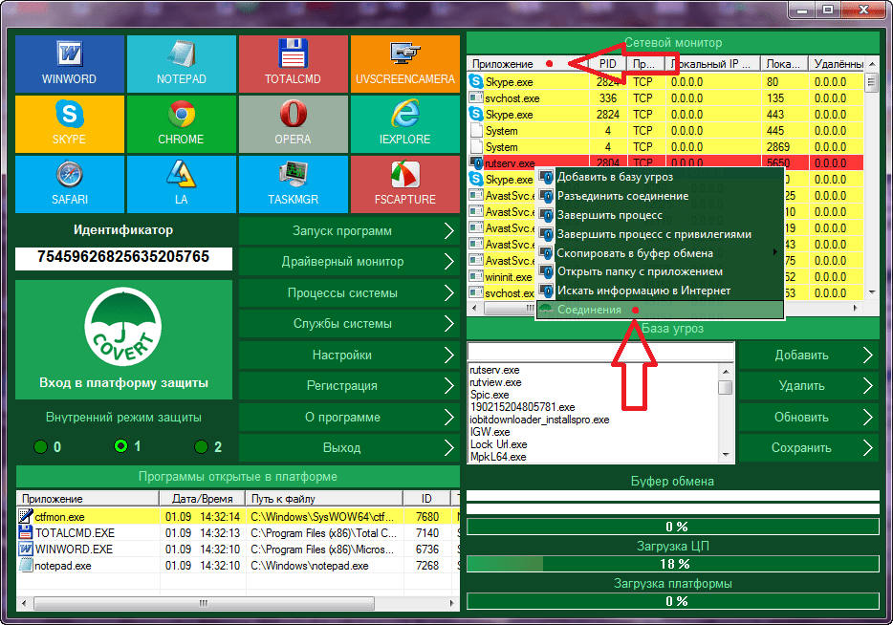Open Процессы системы panel

coord(349,293)
